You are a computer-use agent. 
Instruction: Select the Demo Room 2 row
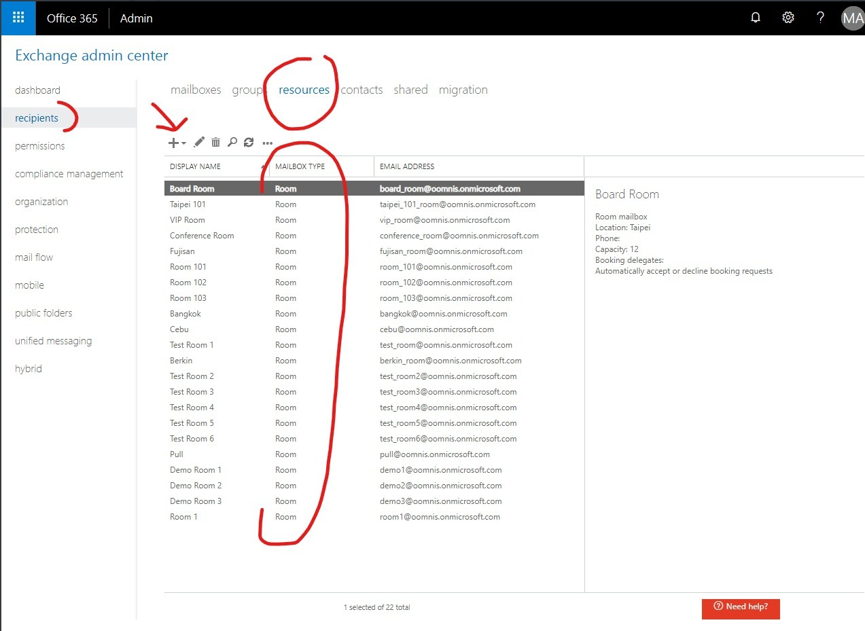pos(374,486)
